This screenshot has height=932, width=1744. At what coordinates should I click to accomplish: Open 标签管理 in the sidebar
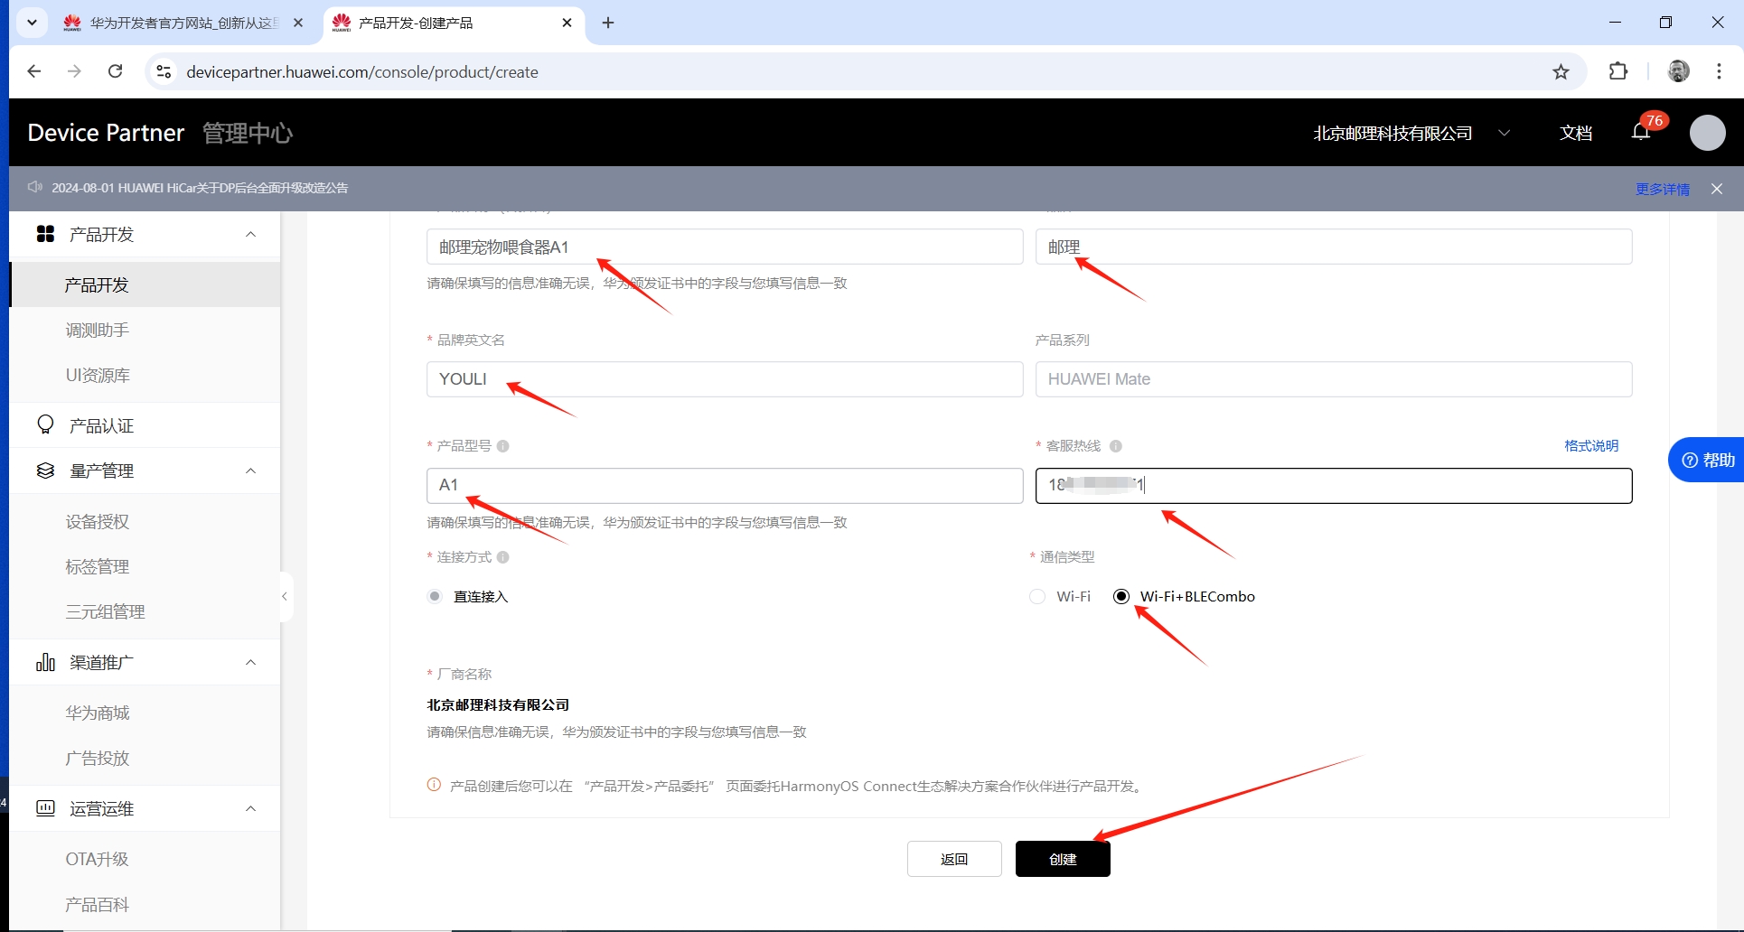point(97,566)
